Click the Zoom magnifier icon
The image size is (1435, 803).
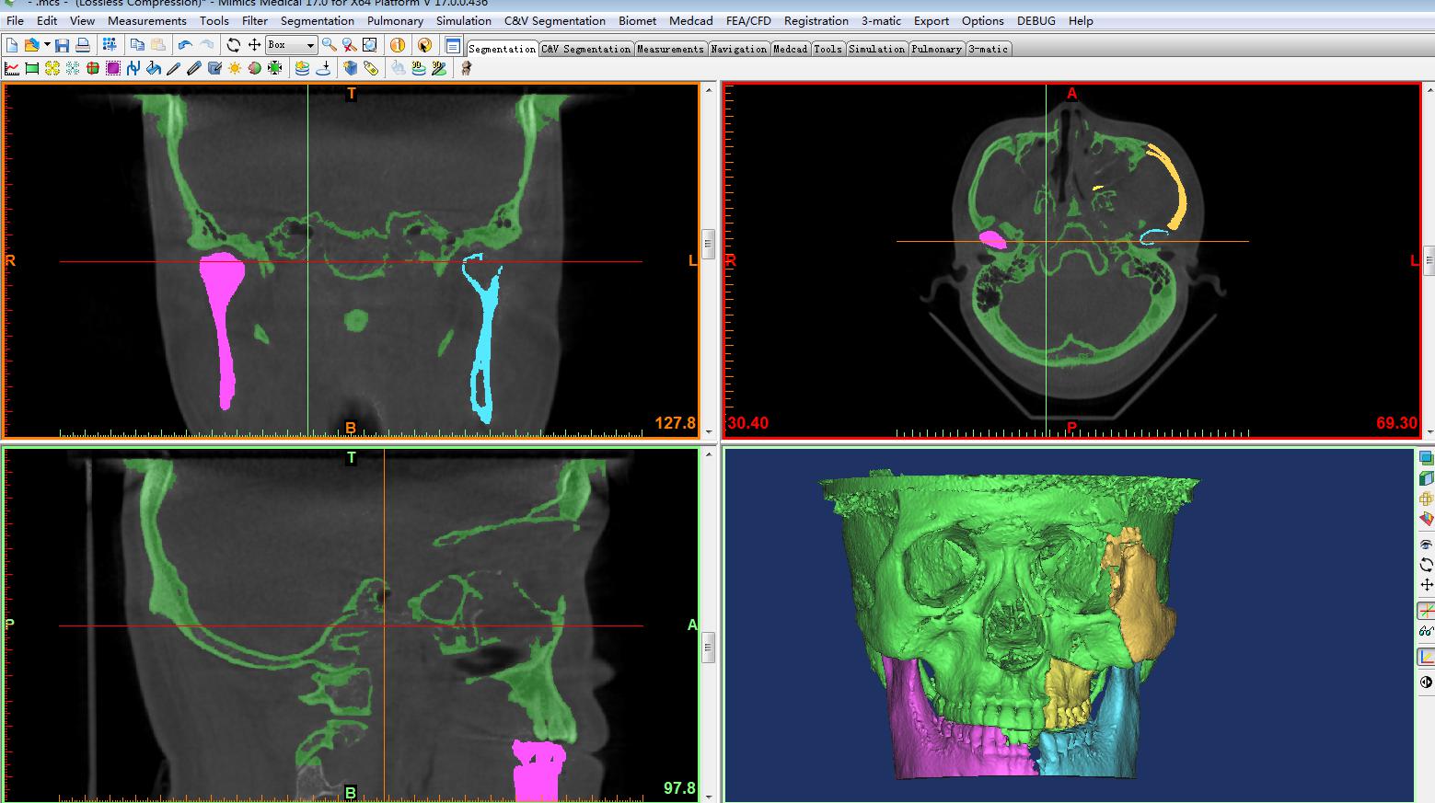tap(329, 45)
